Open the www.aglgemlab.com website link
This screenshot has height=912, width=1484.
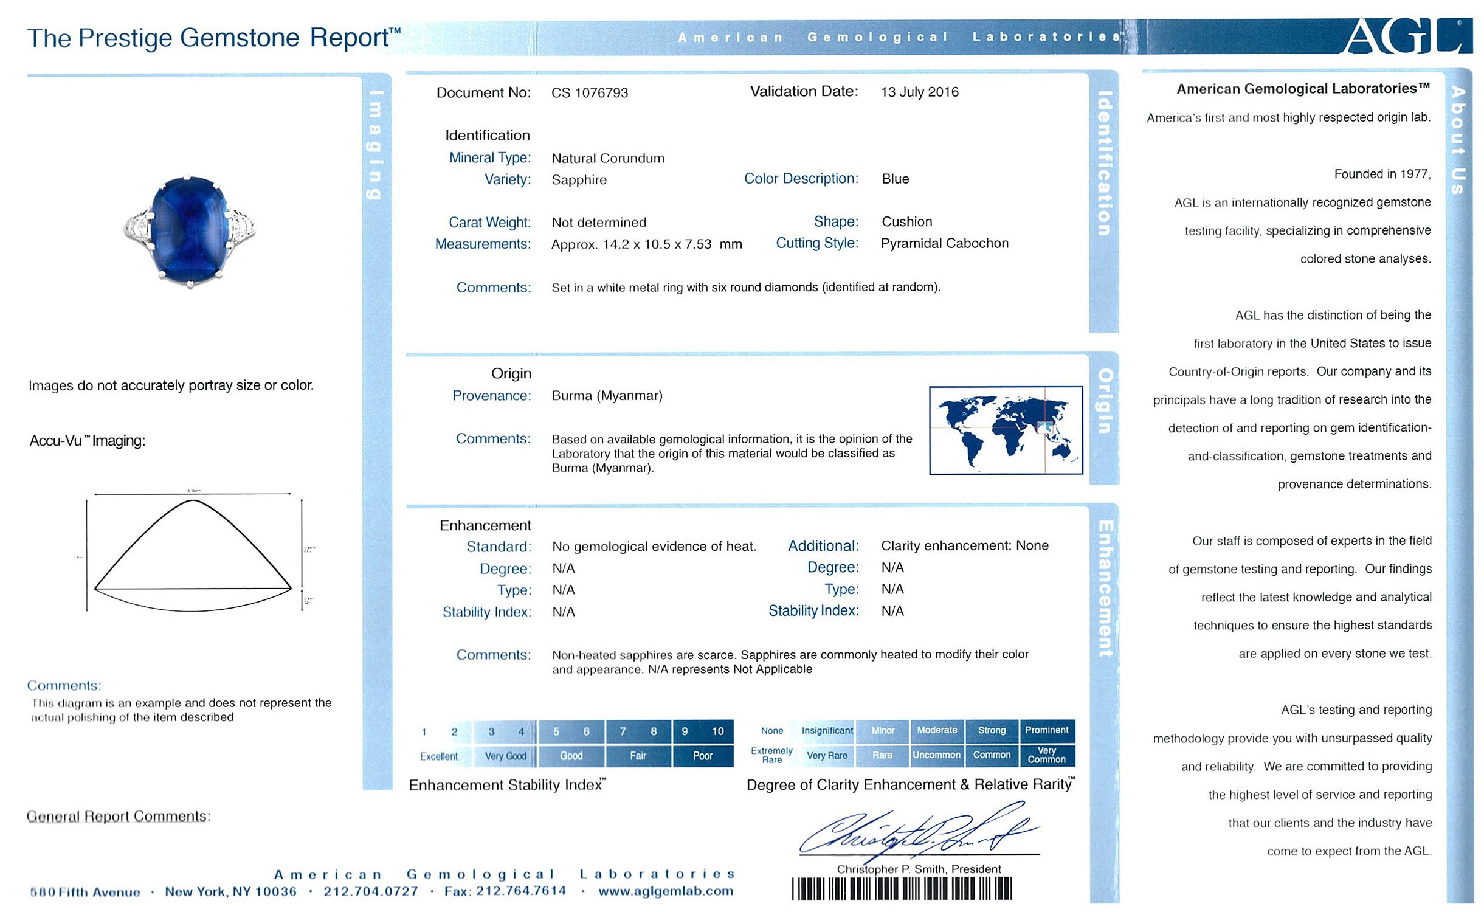(666, 891)
